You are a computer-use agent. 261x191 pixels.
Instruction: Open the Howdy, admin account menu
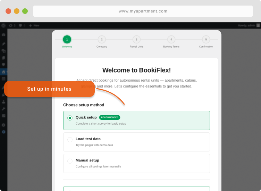click(x=249, y=25)
